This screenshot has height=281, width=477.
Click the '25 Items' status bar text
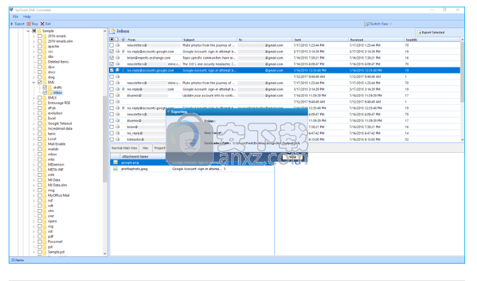17,260
